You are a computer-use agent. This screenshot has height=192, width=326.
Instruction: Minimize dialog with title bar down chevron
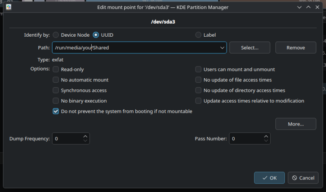[x=300, y=7]
